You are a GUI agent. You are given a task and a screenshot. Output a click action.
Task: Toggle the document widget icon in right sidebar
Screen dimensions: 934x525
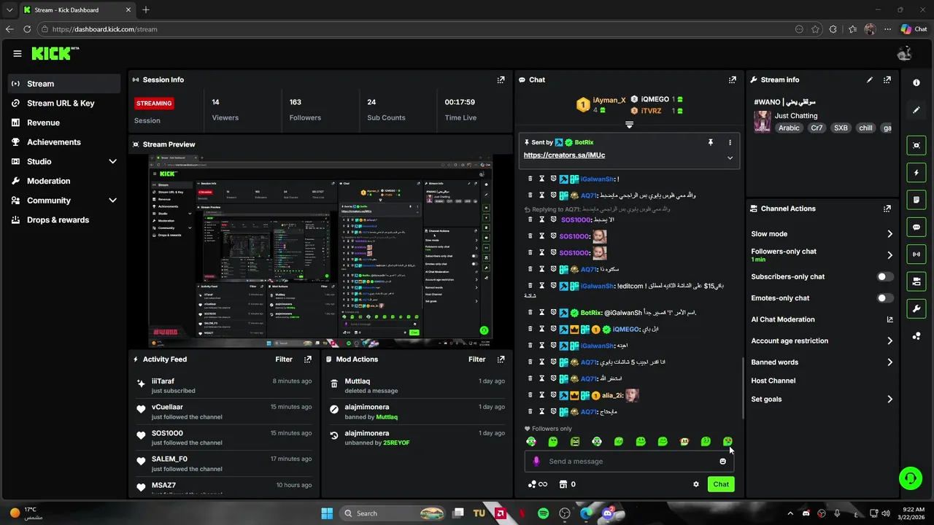pos(916,200)
